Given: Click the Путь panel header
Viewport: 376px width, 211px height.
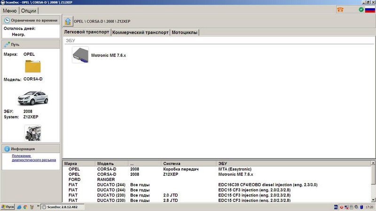Looking at the screenshot, I should point(31,45).
